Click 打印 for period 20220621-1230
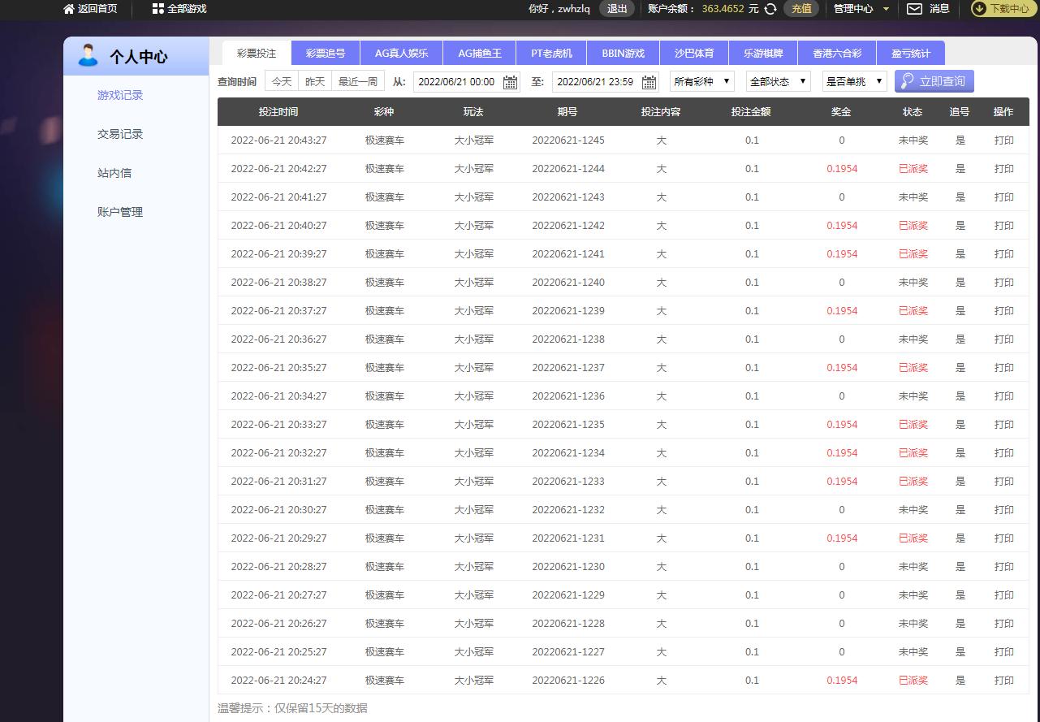Viewport: 1040px width, 722px height. [1004, 566]
